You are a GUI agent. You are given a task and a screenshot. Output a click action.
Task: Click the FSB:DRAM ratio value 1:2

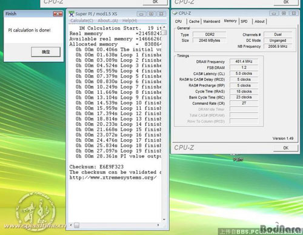coord(244,67)
